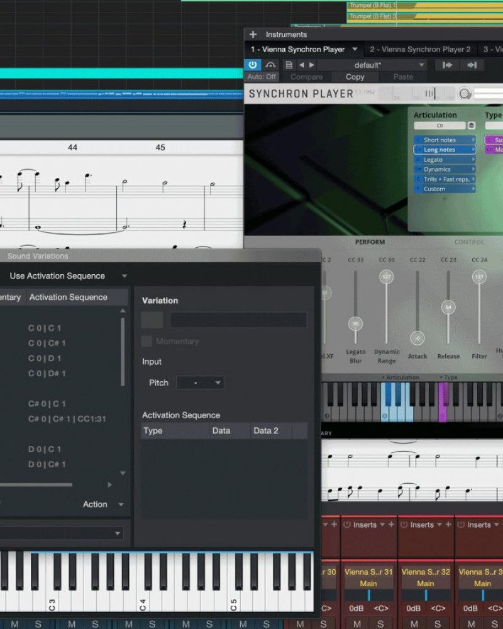Viewport: 503px width, 629px height.
Task: Expand the arrow on Legato row
Action: (x=473, y=160)
